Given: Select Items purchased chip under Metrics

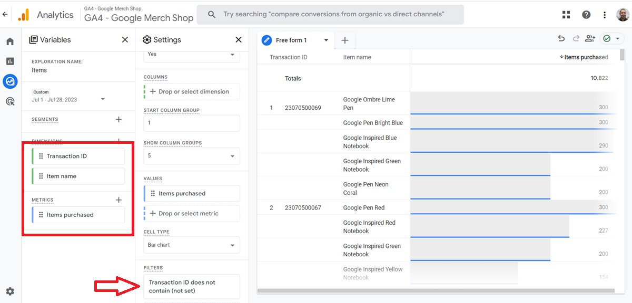Looking at the screenshot, I should 78,215.
